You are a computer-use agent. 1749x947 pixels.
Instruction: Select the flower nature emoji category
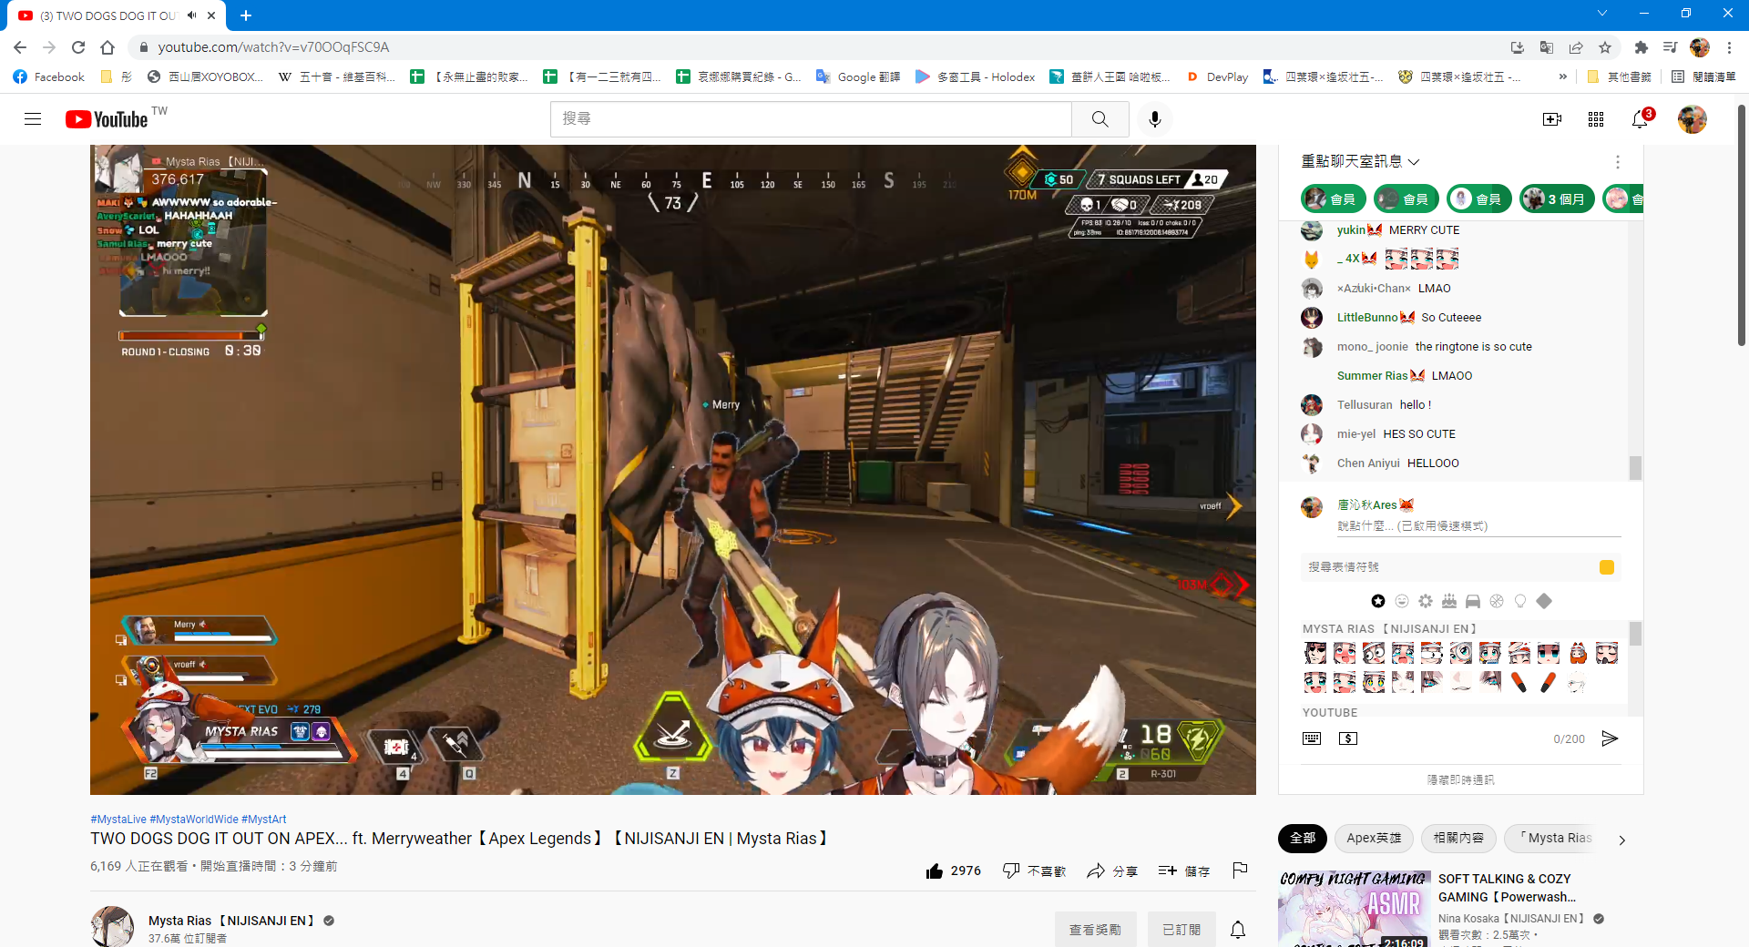(1426, 601)
